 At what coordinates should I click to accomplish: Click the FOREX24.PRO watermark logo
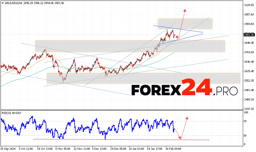tap(184, 91)
